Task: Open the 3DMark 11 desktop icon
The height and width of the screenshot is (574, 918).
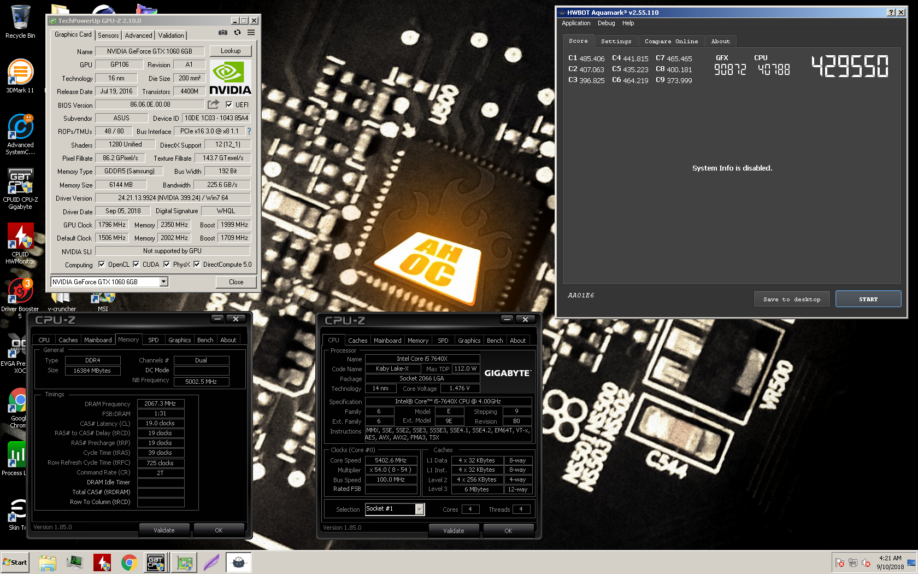Action: click(20, 76)
